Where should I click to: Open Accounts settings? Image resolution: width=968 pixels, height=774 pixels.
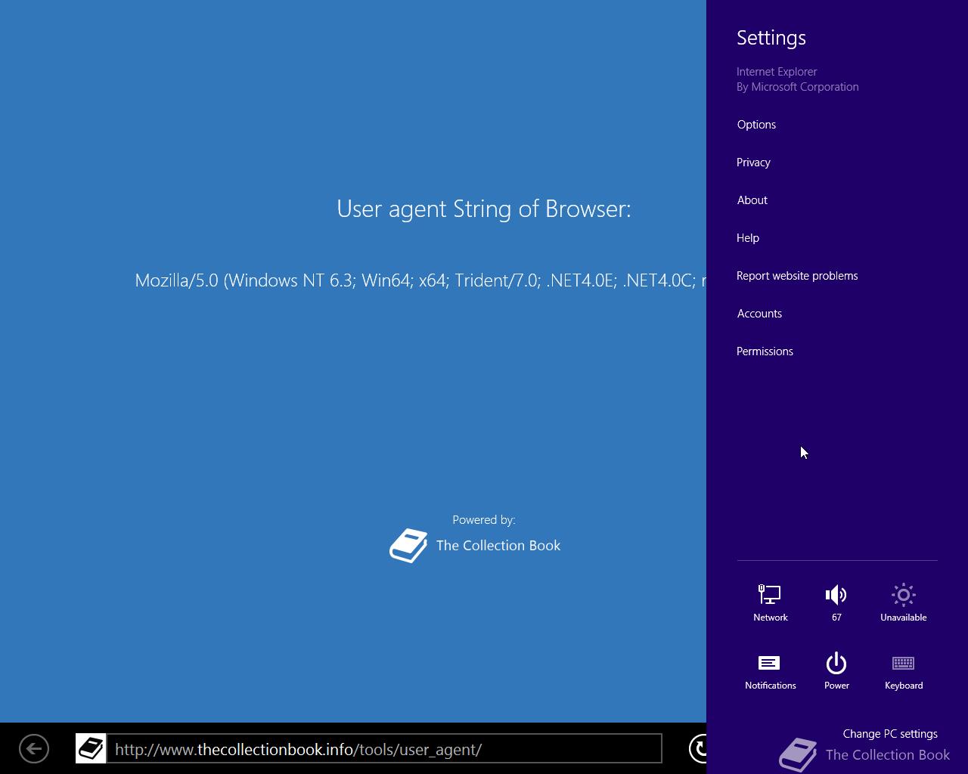pos(759,314)
